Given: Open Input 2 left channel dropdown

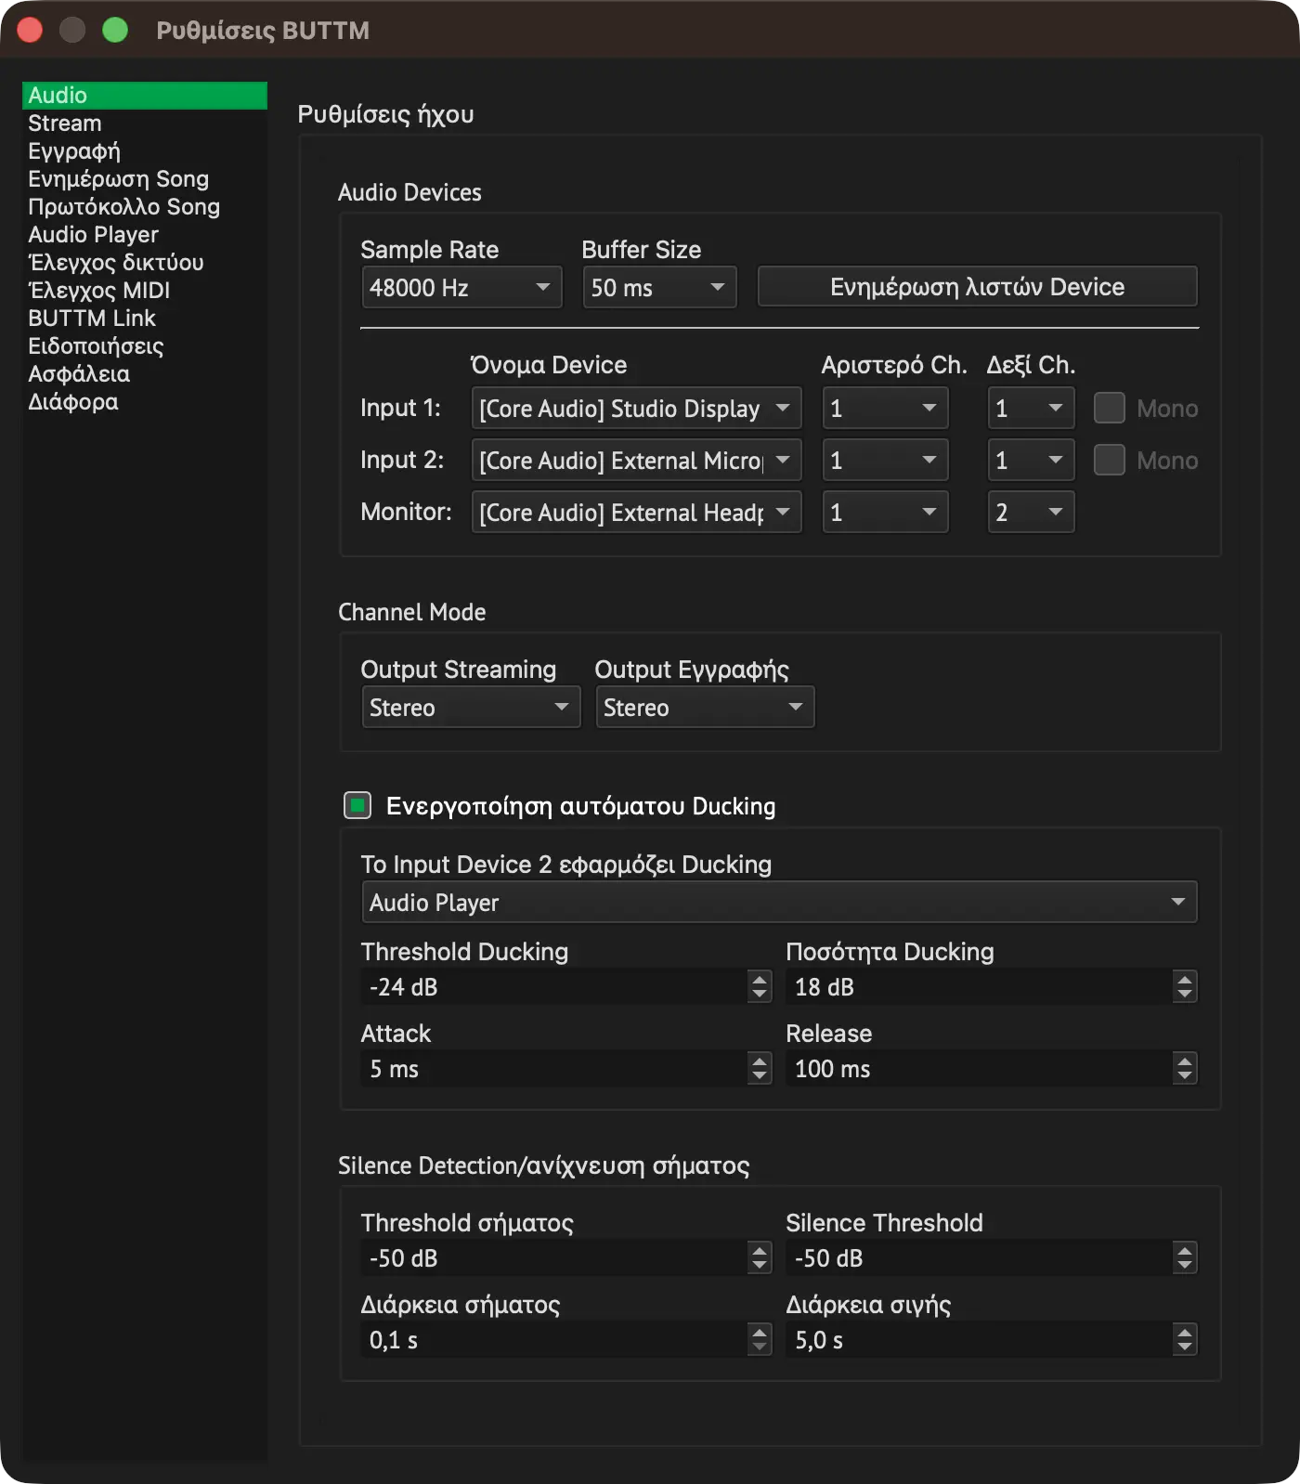Looking at the screenshot, I should [x=885, y=461].
